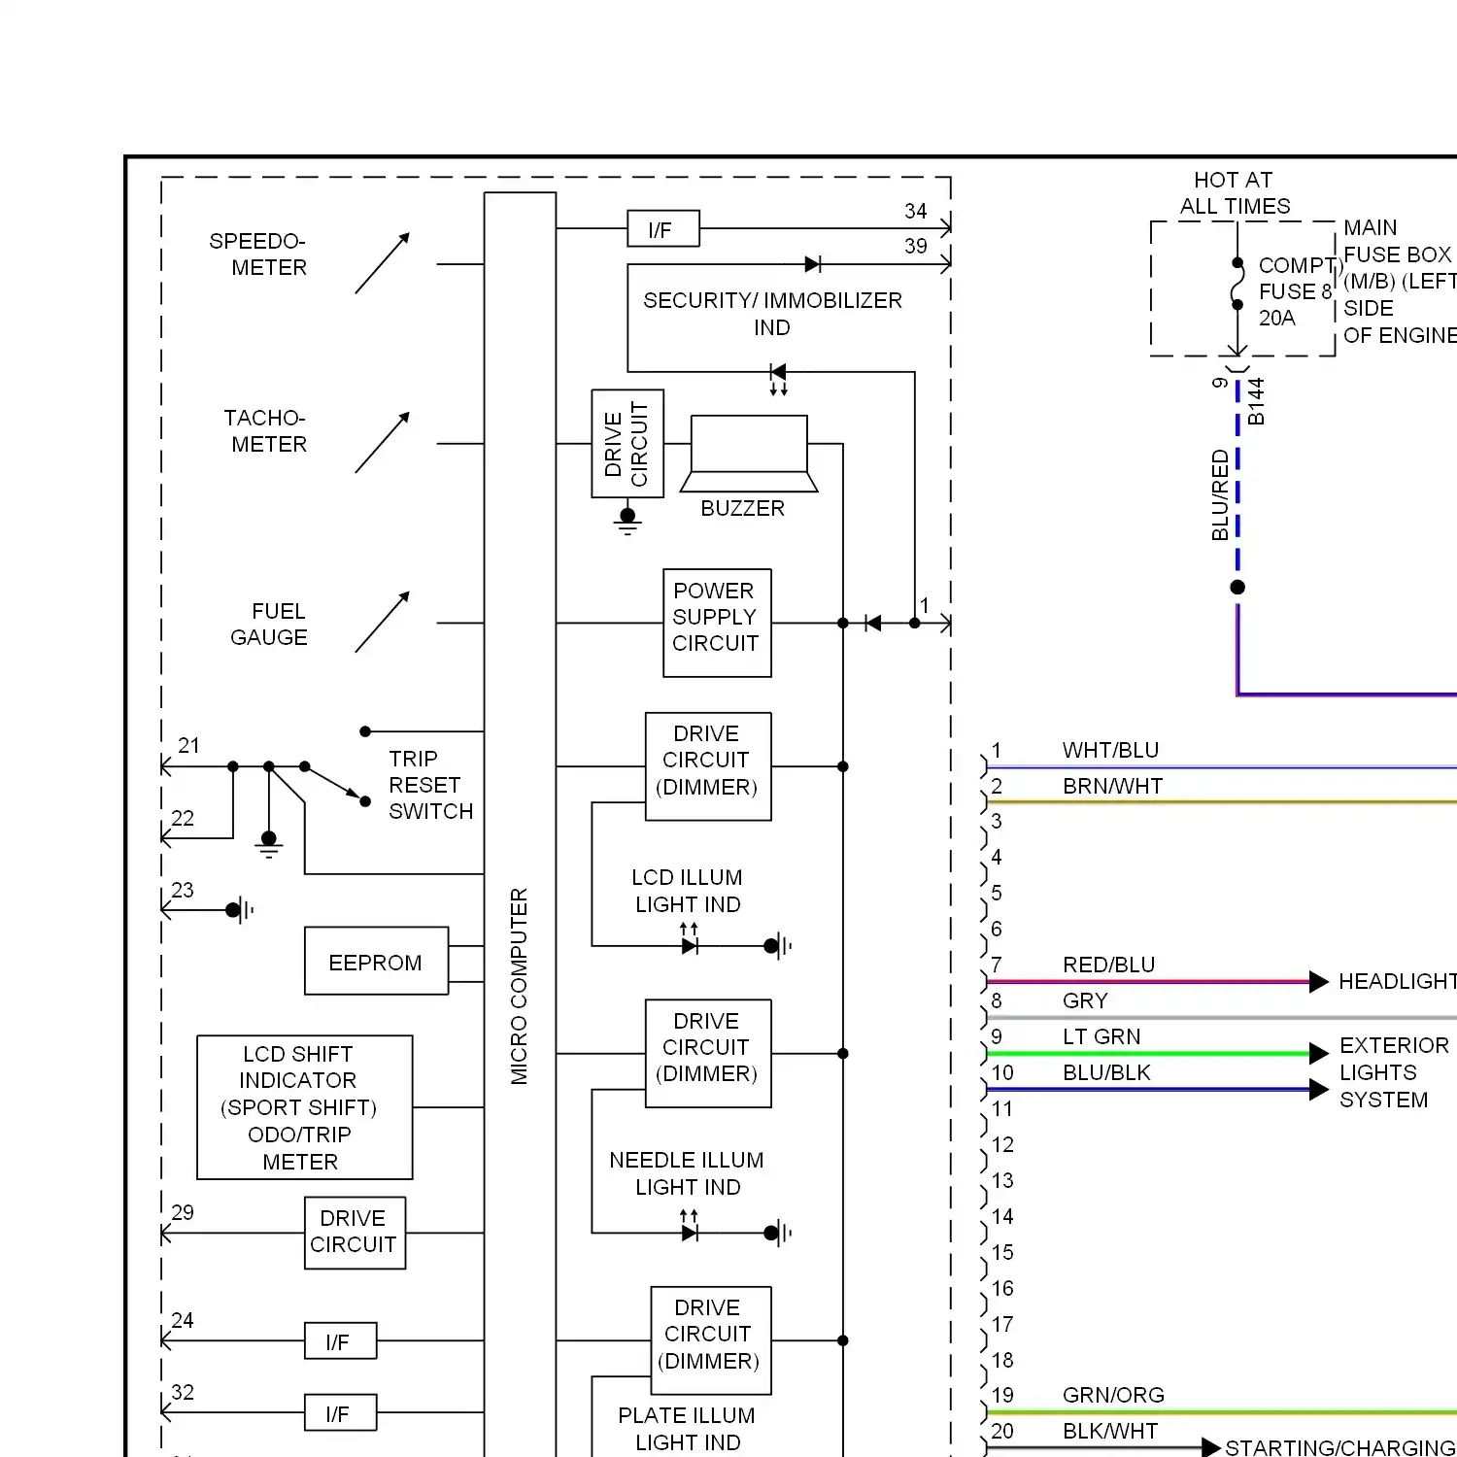Click pin number 23

point(183,890)
